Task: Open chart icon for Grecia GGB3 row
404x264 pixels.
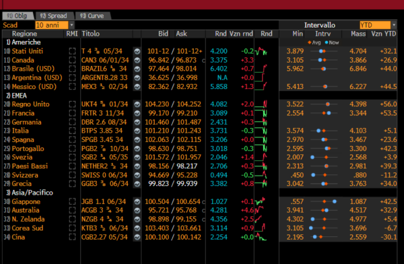Action: point(137,184)
